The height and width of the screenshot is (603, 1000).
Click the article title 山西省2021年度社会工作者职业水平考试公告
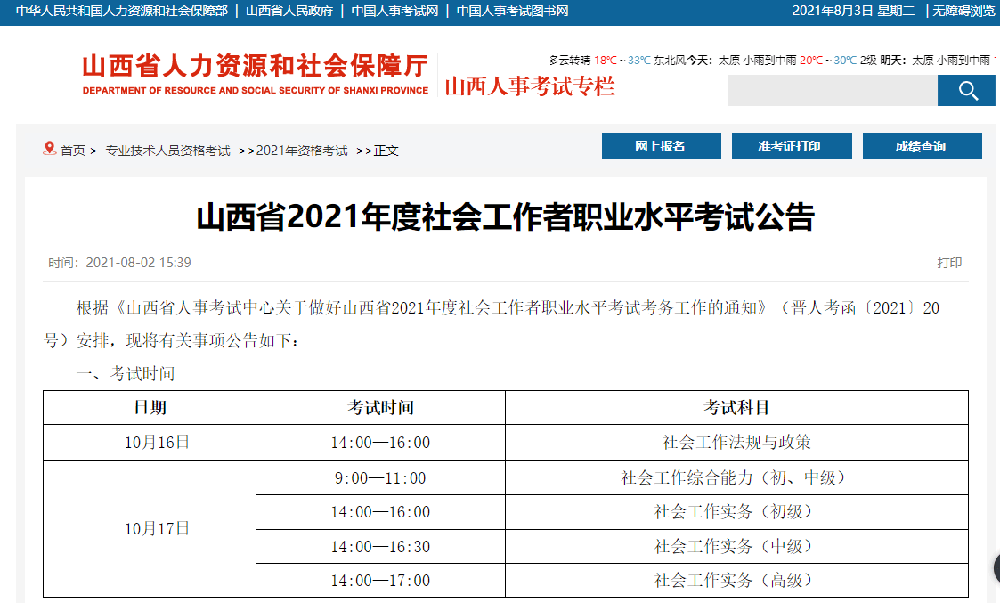(x=505, y=217)
